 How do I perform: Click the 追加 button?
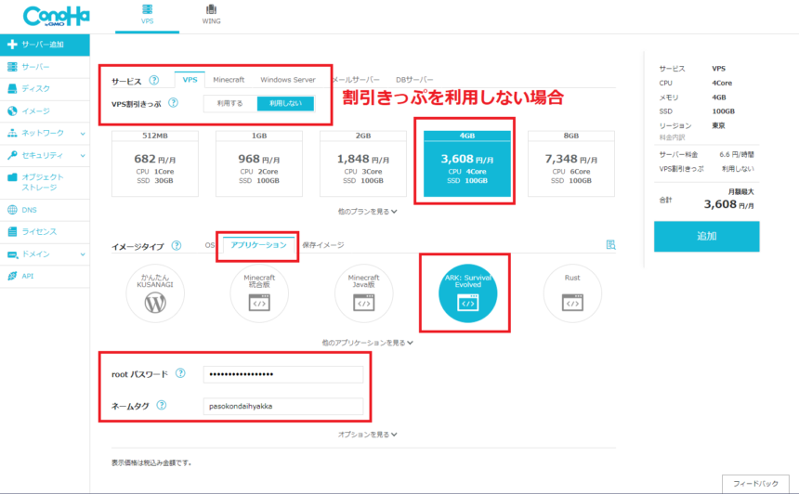(706, 236)
